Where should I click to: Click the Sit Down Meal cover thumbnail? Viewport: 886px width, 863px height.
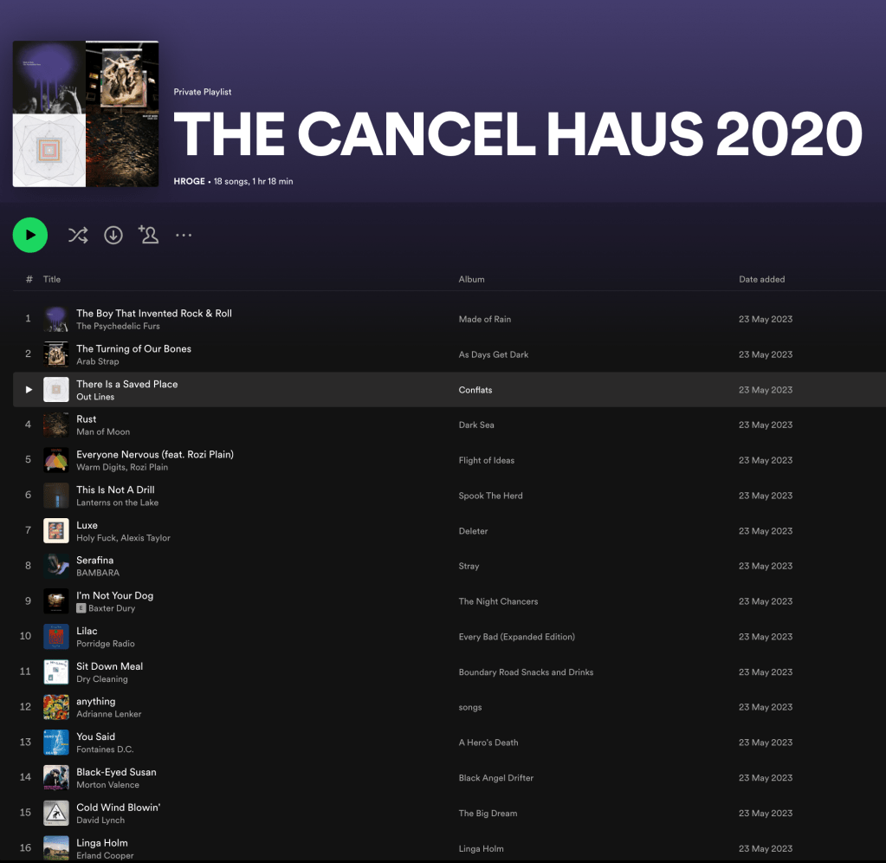[x=56, y=672]
